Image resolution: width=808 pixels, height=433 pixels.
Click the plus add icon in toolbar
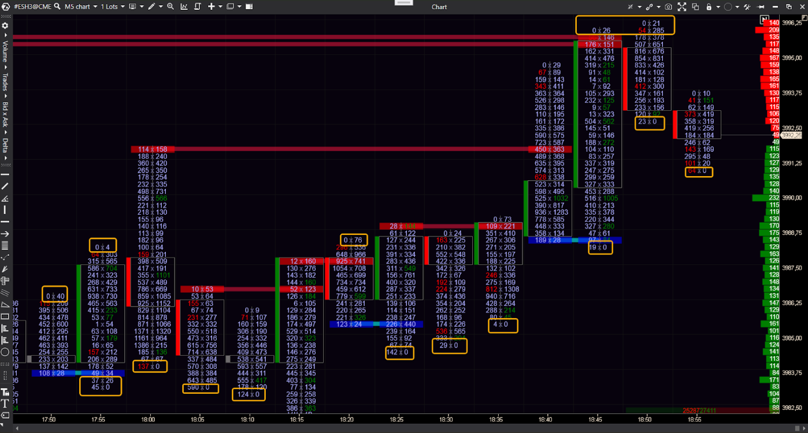point(211,6)
